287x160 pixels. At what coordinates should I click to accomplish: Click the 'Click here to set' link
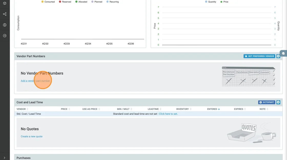click(x=168, y=114)
